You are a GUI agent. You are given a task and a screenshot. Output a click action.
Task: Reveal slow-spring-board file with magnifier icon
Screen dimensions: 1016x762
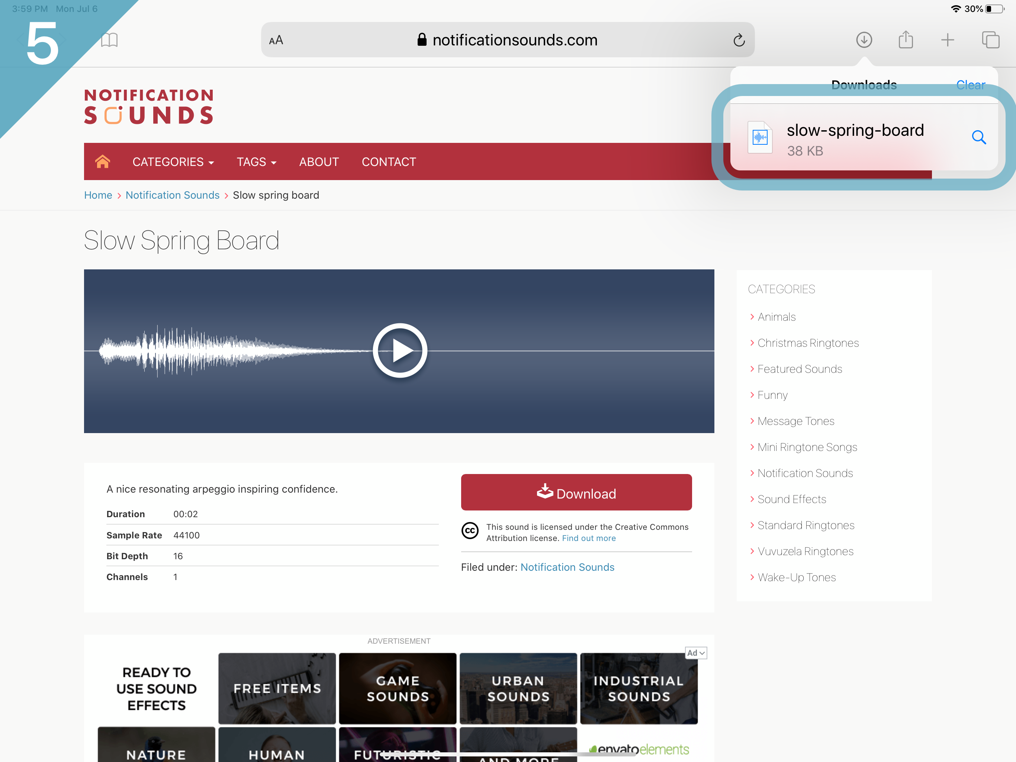978,137
